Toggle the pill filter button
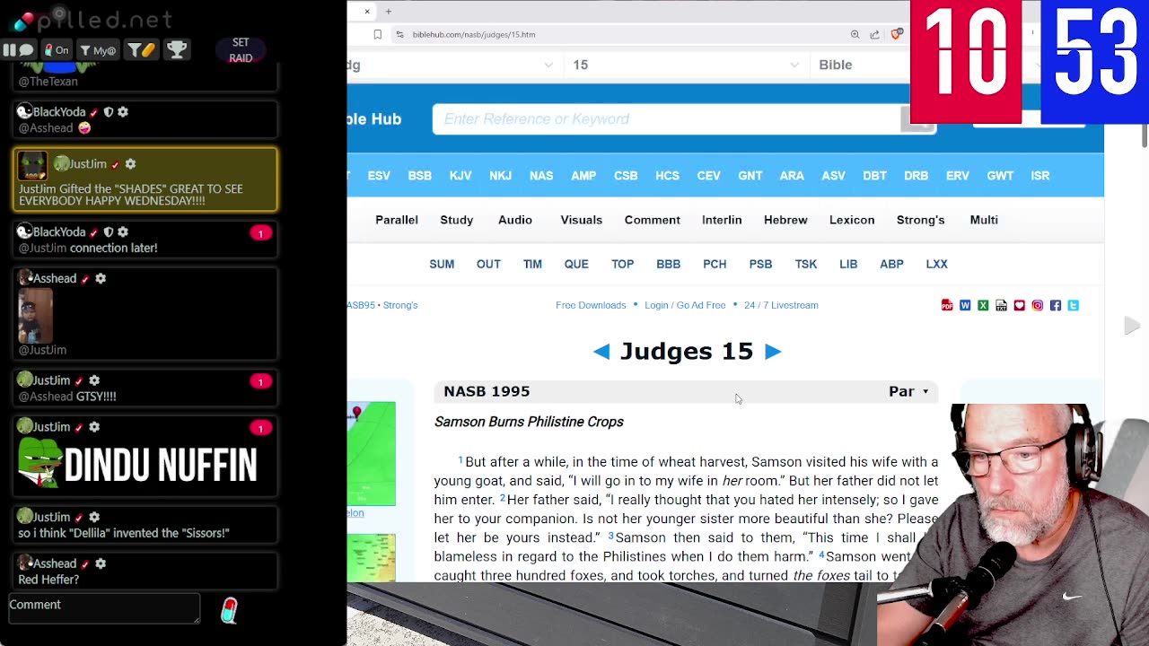 click(141, 50)
